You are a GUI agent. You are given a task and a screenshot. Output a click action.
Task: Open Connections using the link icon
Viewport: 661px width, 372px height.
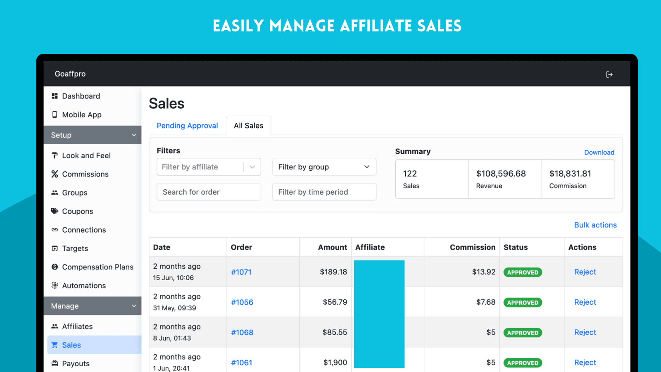(x=55, y=230)
